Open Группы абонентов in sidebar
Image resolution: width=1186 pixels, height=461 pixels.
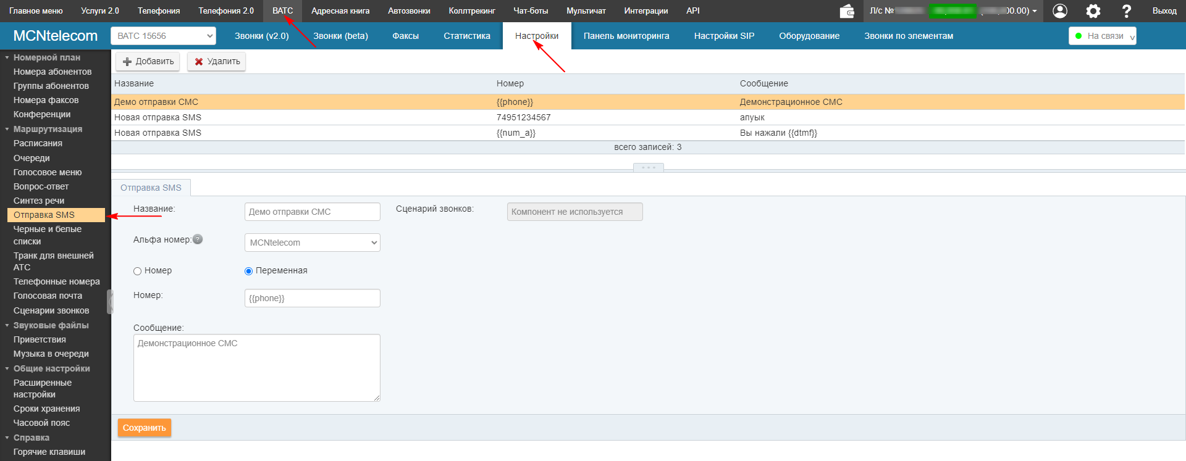click(x=51, y=86)
